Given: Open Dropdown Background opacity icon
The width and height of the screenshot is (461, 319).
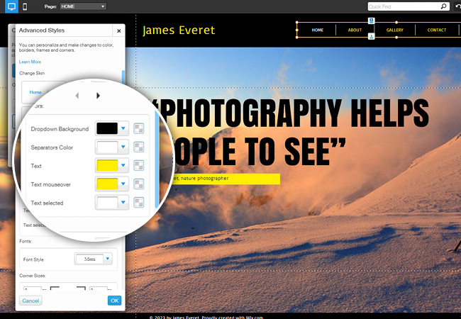Looking at the screenshot, I should [x=139, y=128].
